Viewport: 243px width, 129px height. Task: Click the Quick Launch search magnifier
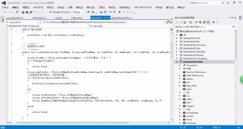tap(223, 3)
